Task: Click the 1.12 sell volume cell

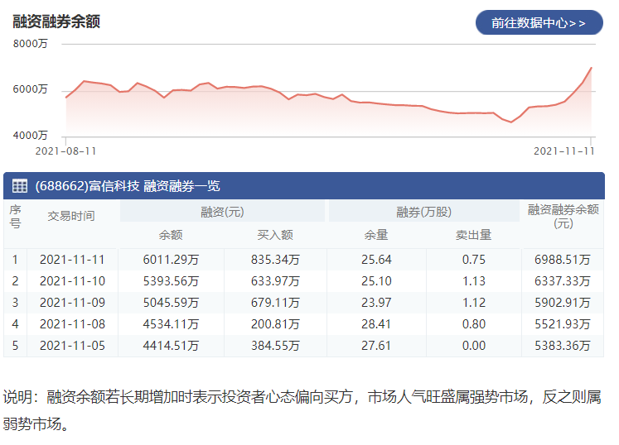Action: coord(474,303)
